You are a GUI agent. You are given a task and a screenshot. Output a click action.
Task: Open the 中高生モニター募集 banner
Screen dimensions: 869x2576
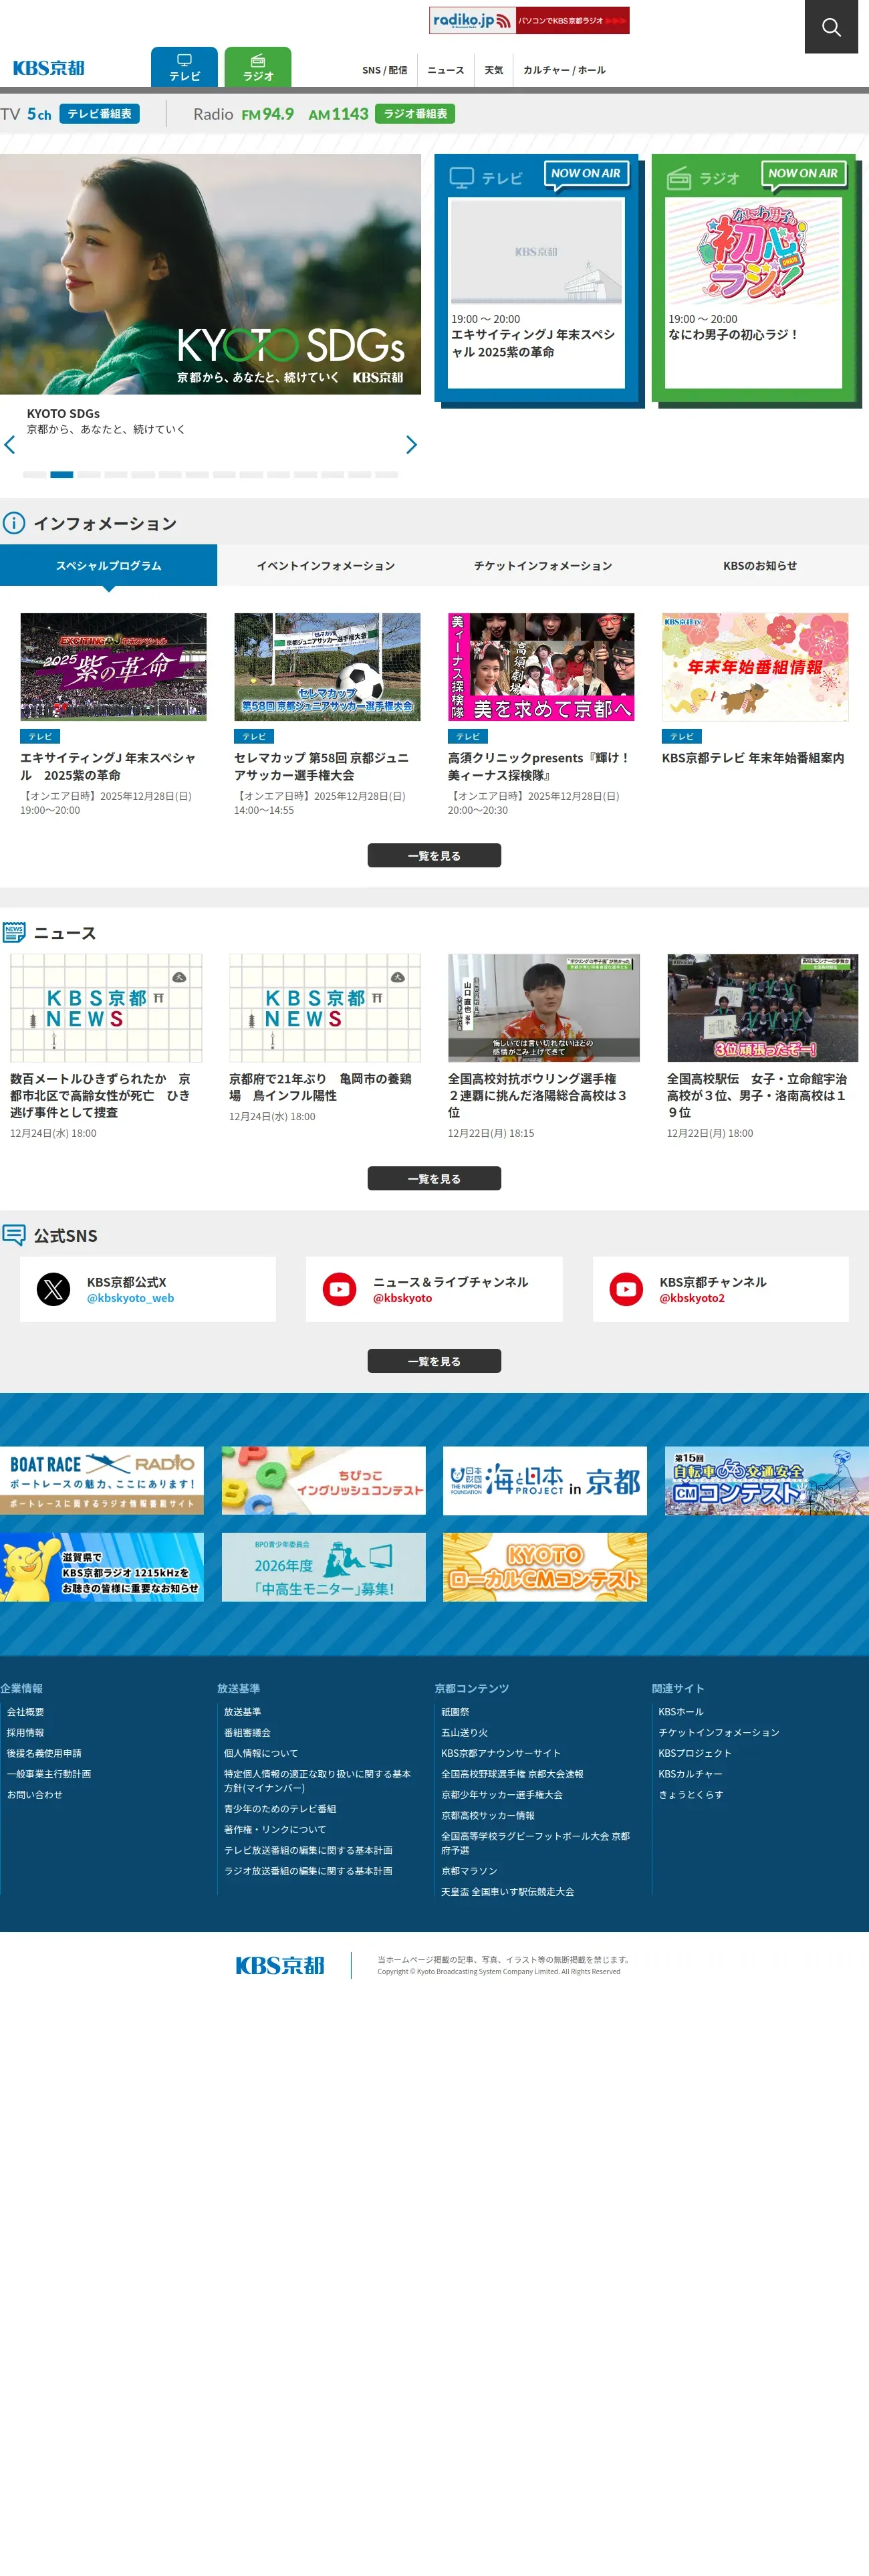coord(323,1567)
